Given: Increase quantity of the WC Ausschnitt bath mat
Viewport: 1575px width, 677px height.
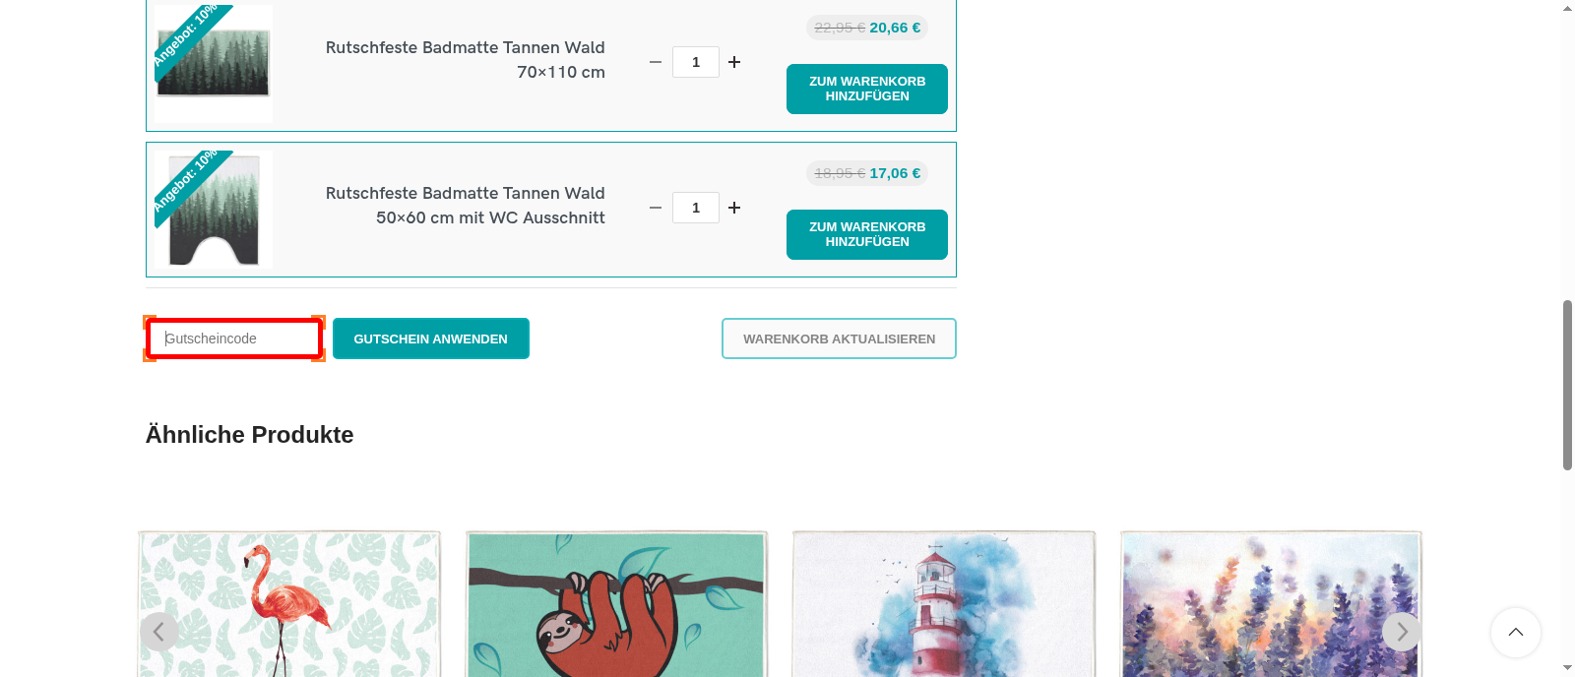Looking at the screenshot, I should tap(734, 208).
